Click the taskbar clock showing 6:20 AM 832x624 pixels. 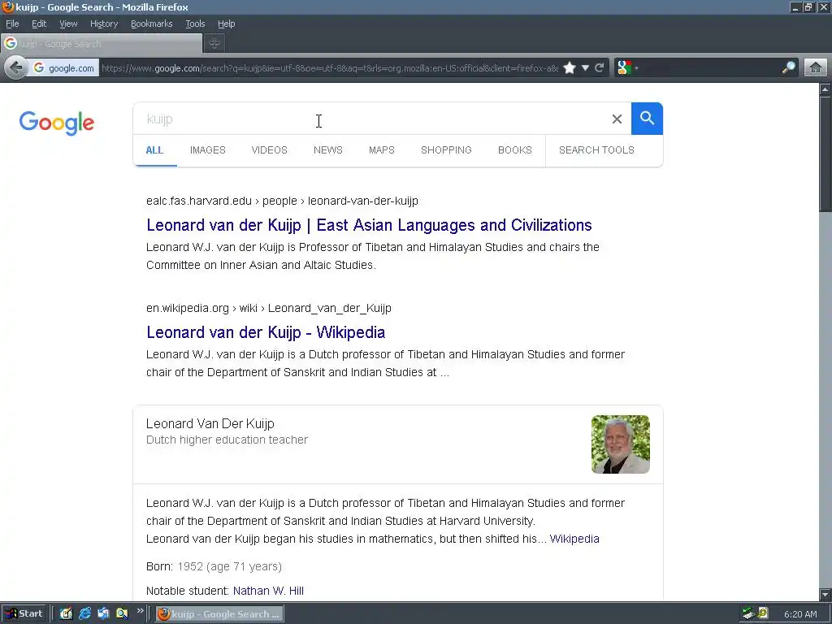[800, 614]
